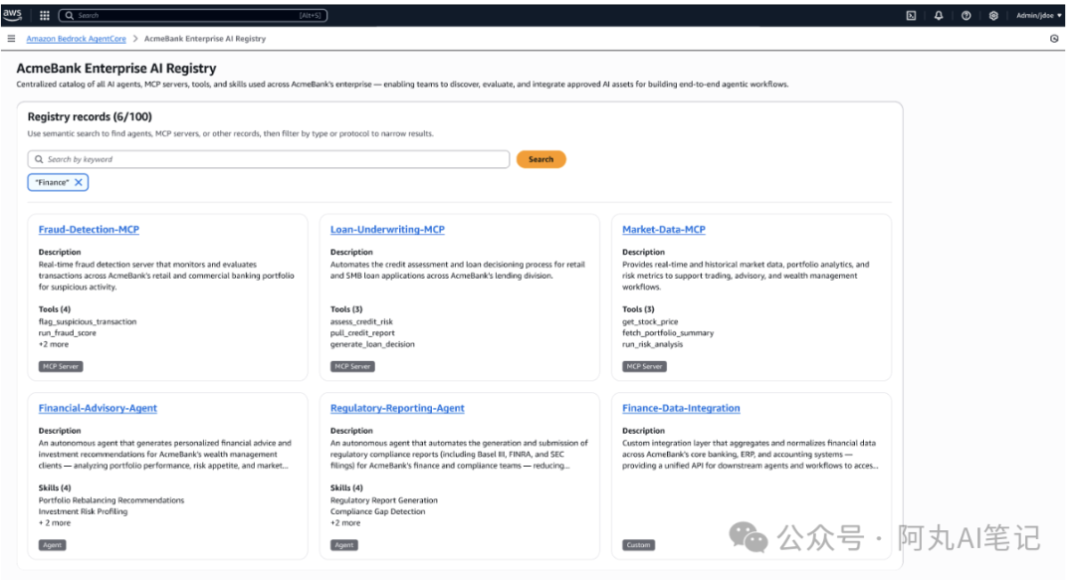Click the pull_credit_report tool text
This screenshot has width=1075, height=580.
click(362, 333)
